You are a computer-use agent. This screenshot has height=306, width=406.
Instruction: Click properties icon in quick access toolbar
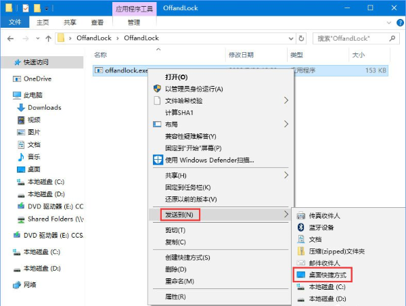click(26, 8)
